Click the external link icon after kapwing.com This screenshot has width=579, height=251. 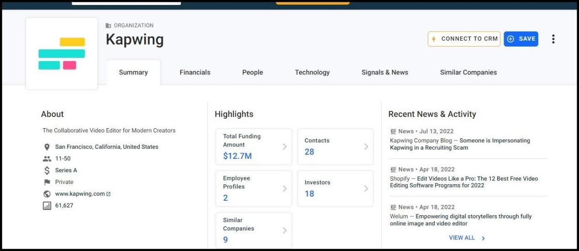coord(108,194)
